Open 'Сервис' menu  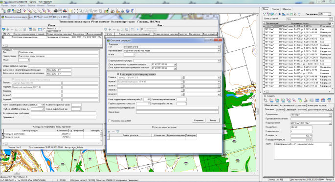click(22, 5)
